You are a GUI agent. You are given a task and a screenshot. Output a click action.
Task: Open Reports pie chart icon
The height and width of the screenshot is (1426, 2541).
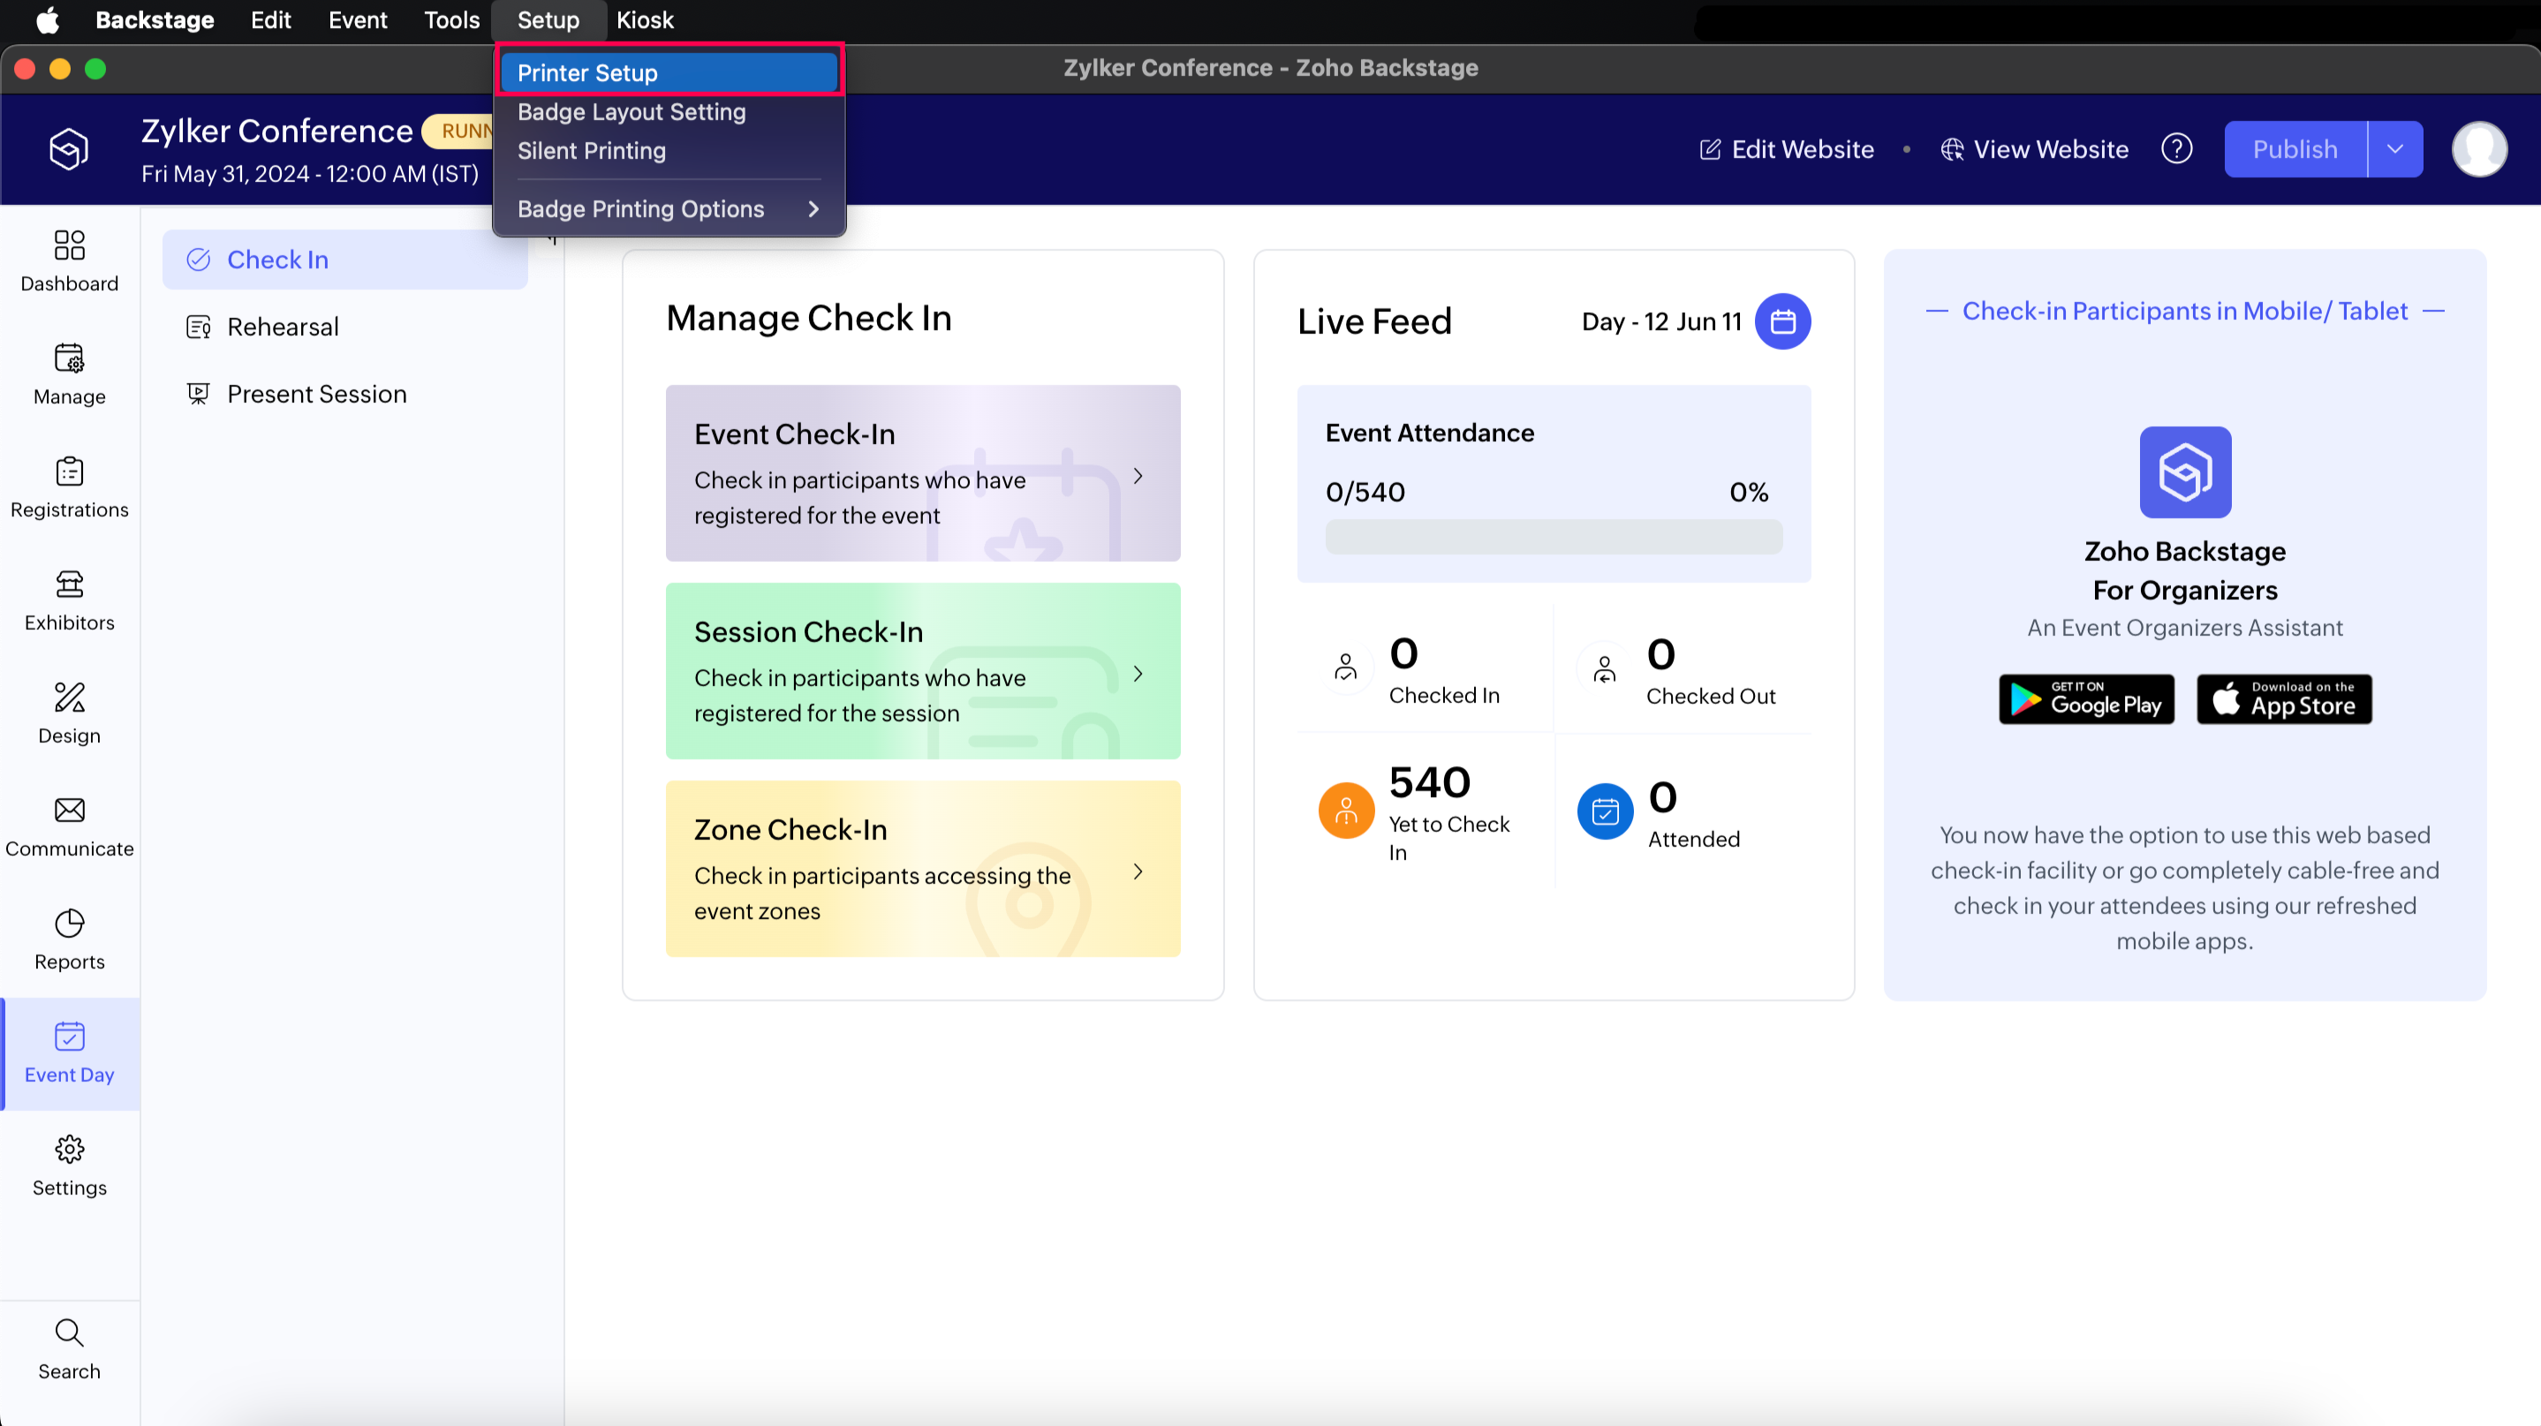click(x=69, y=924)
